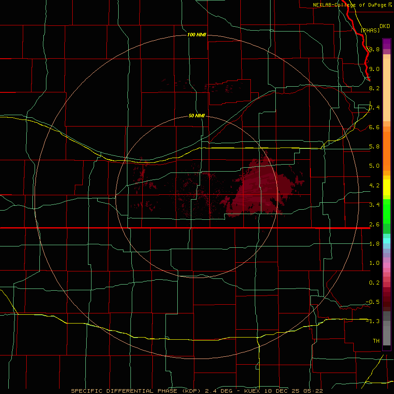Viewport: 394px width, 394px height.
Task: Select the 6.6 value on the color scale
Action: pos(374,127)
